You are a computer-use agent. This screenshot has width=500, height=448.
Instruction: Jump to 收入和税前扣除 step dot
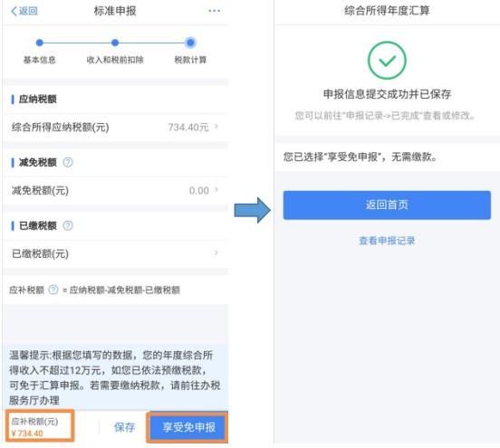click(115, 43)
